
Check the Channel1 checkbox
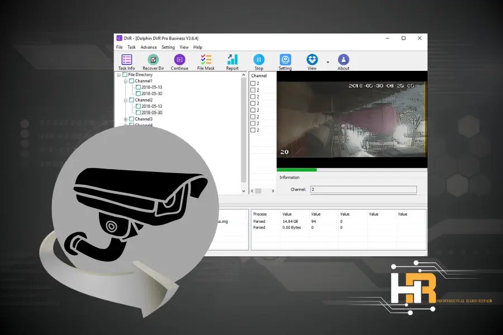[131, 81]
